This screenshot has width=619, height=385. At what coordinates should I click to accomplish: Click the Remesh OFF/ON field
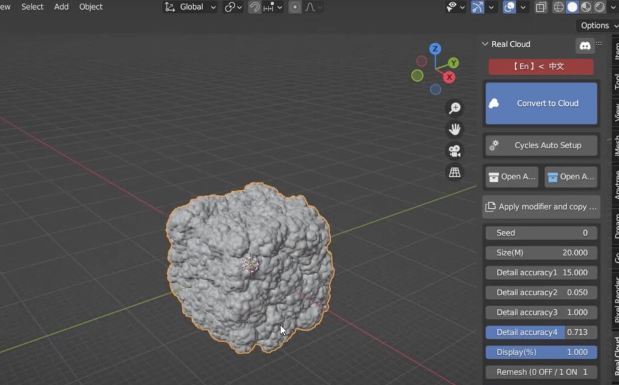click(x=541, y=372)
